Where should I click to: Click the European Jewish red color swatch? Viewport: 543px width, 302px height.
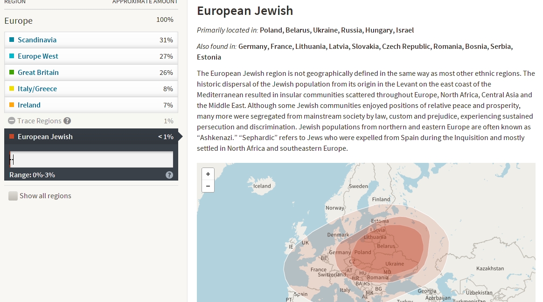coord(11,136)
